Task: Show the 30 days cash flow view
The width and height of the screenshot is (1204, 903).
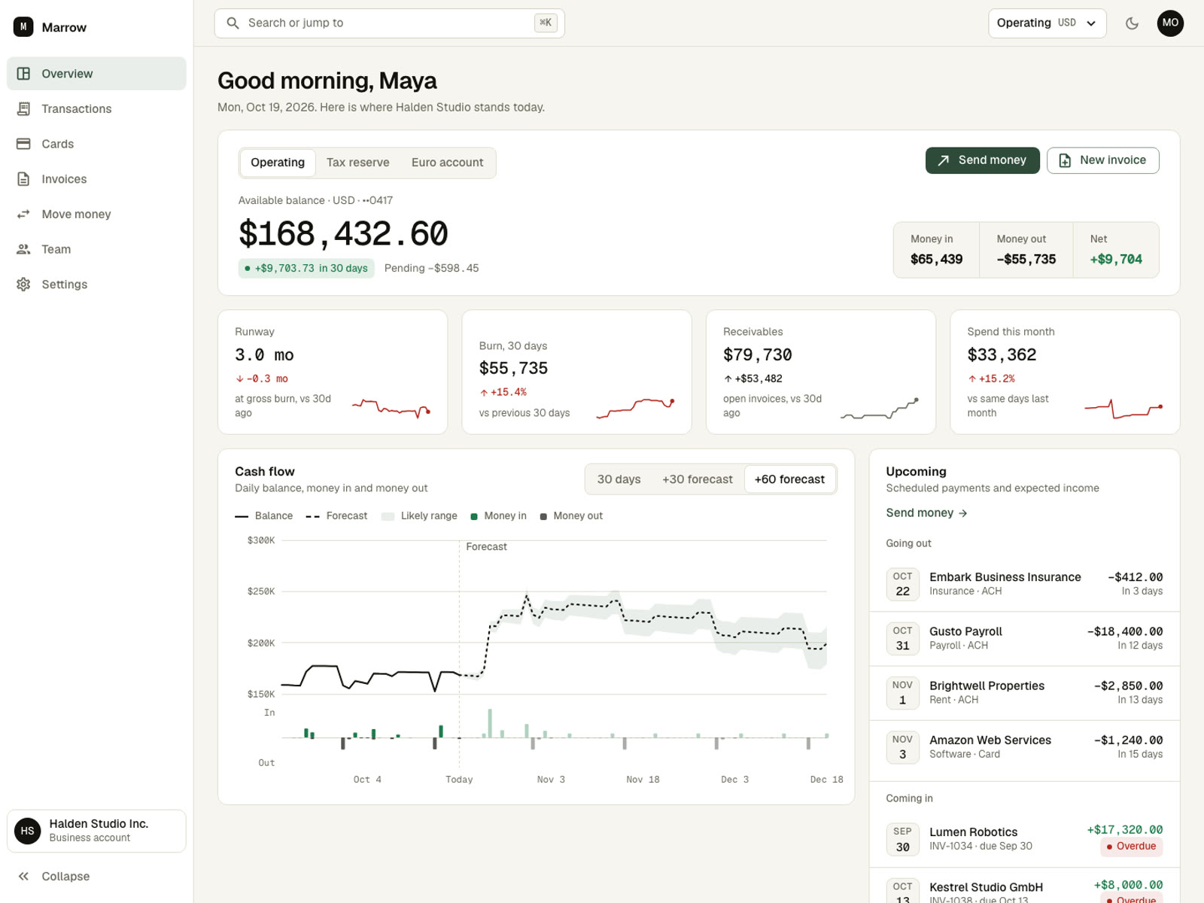Action: click(x=619, y=479)
